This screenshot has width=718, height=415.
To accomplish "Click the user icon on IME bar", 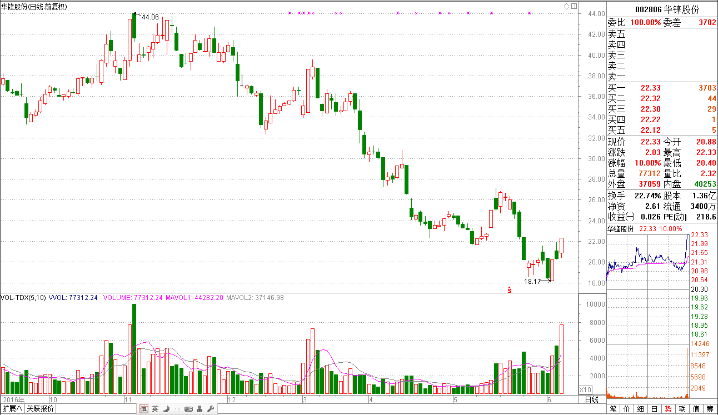I will pyautogui.click(x=200, y=409).
